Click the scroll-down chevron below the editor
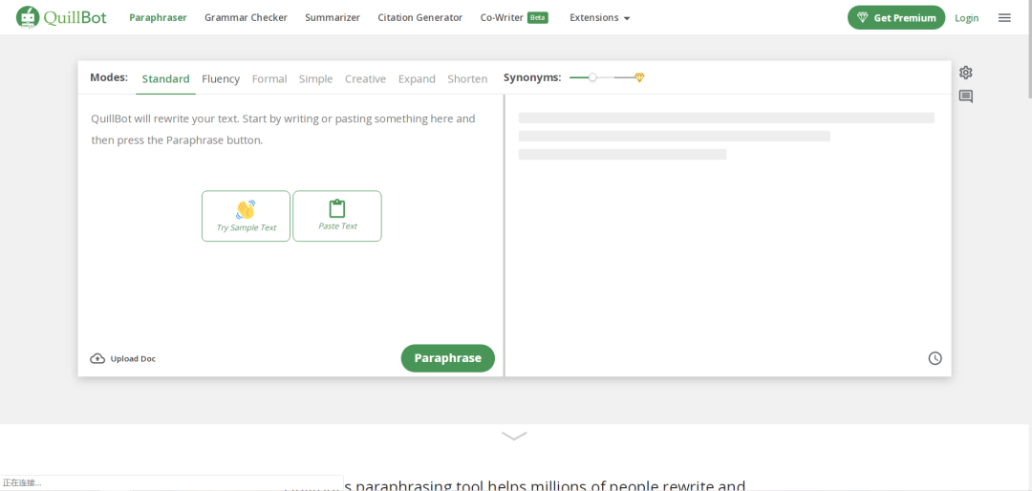The height and width of the screenshot is (491, 1032). [514, 436]
